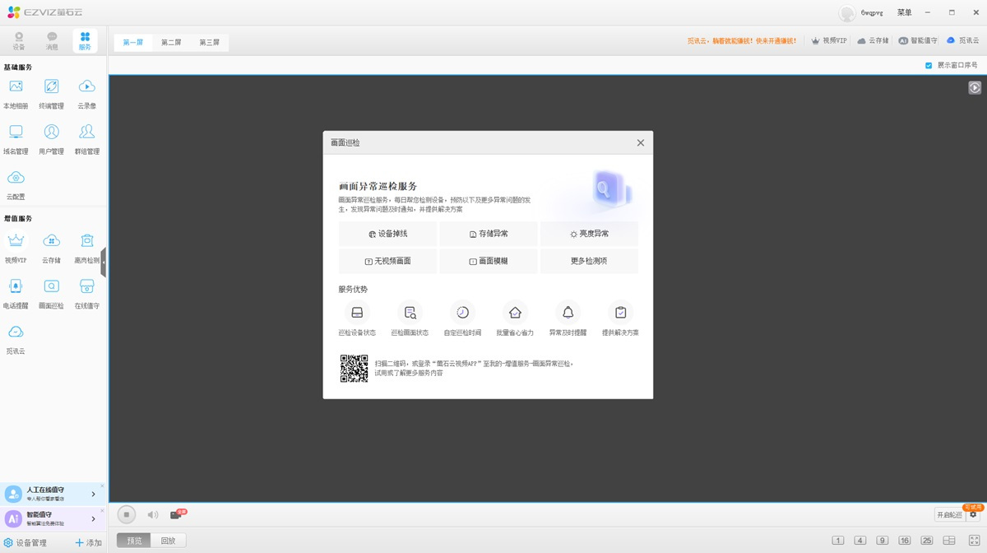
Task: Expand the 智能值守 banner arrow
Action: coord(93,518)
